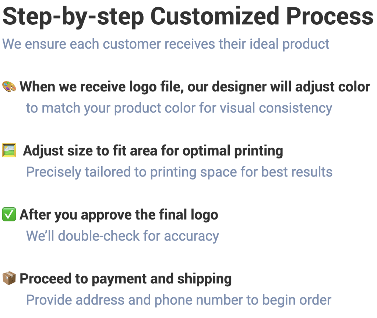Click the words 'visual consistency'
The height and width of the screenshot is (318, 377).
click(x=276, y=108)
